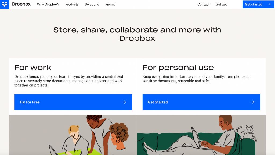The image size is (275, 155).
Task: Select the arrow icon inside Try For Free
Action: [x=124, y=102]
